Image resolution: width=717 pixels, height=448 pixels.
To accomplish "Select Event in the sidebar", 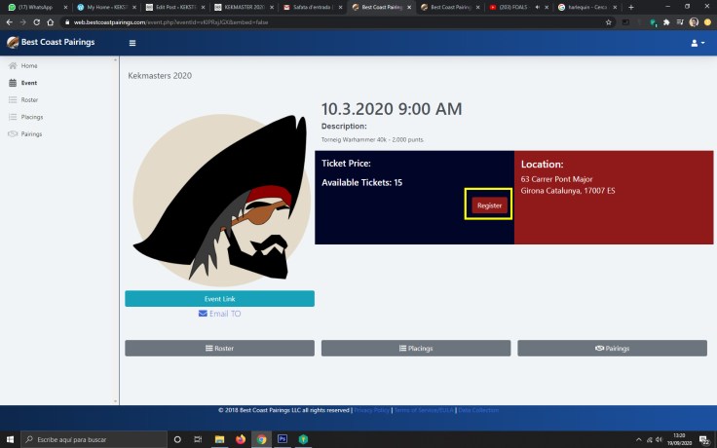I will tap(29, 83).
